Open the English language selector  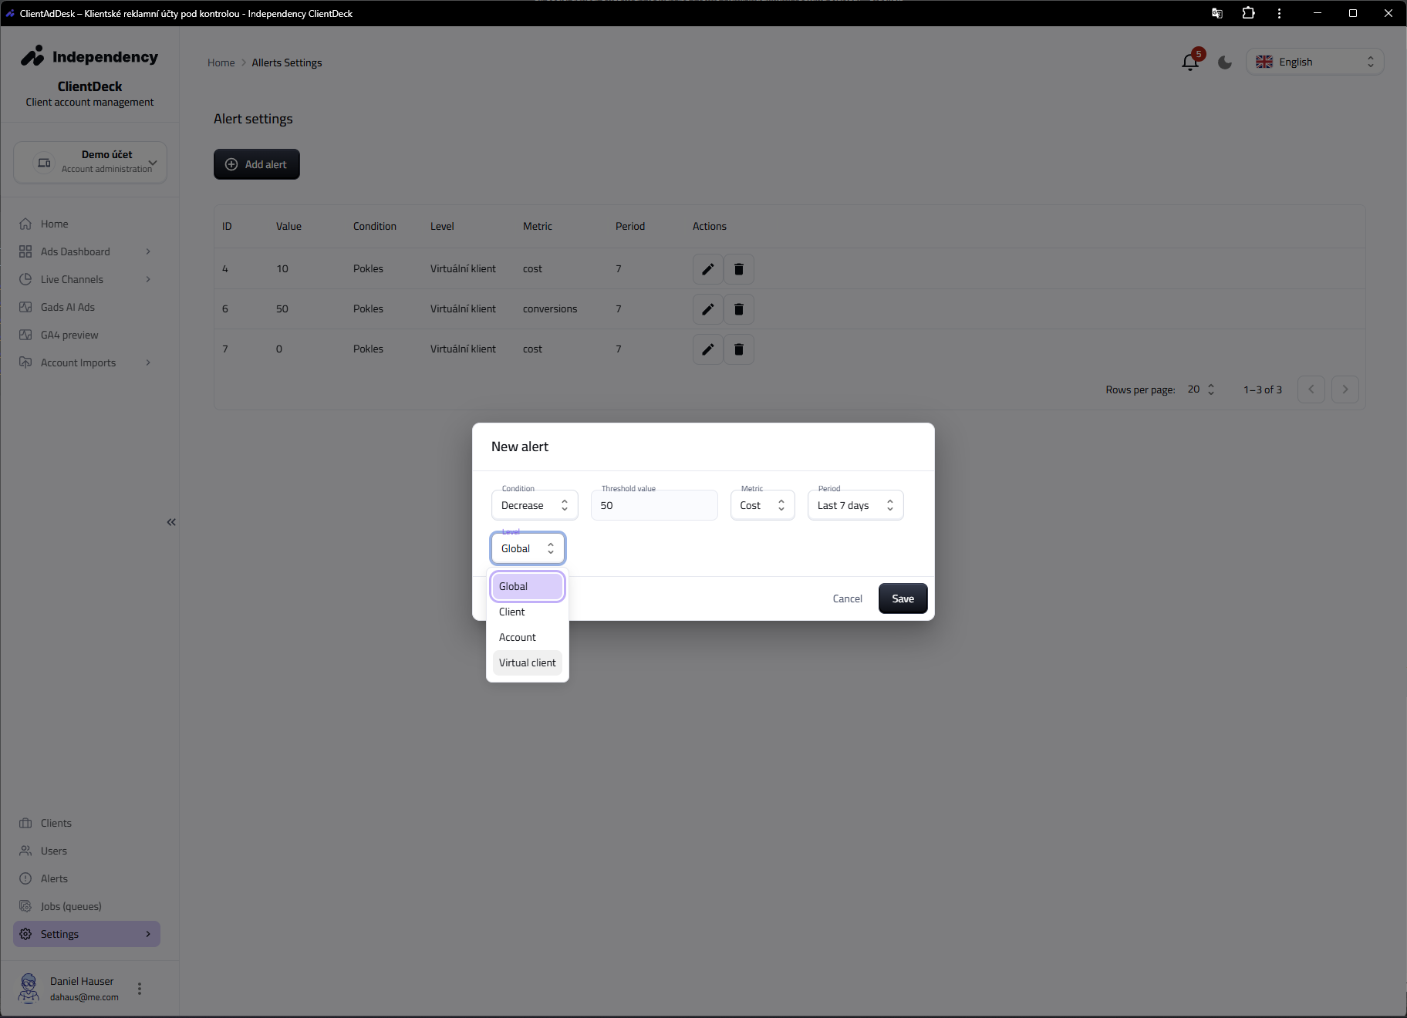(1314, 62)
